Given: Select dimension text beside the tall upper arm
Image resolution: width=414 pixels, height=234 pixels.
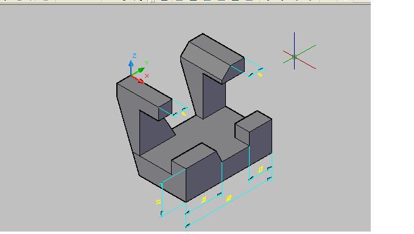Looking at the screenshot, I should point(260,75).
